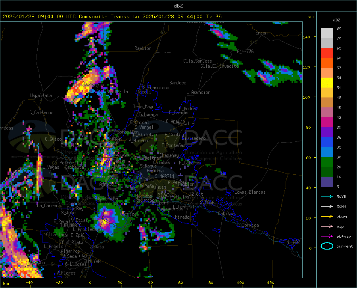Select the slate 5-10 dBZ swatch

327,182
